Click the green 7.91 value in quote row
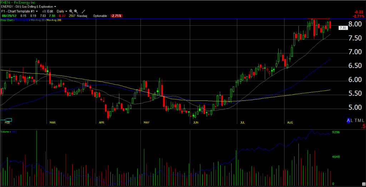 (x=52, y=16)
